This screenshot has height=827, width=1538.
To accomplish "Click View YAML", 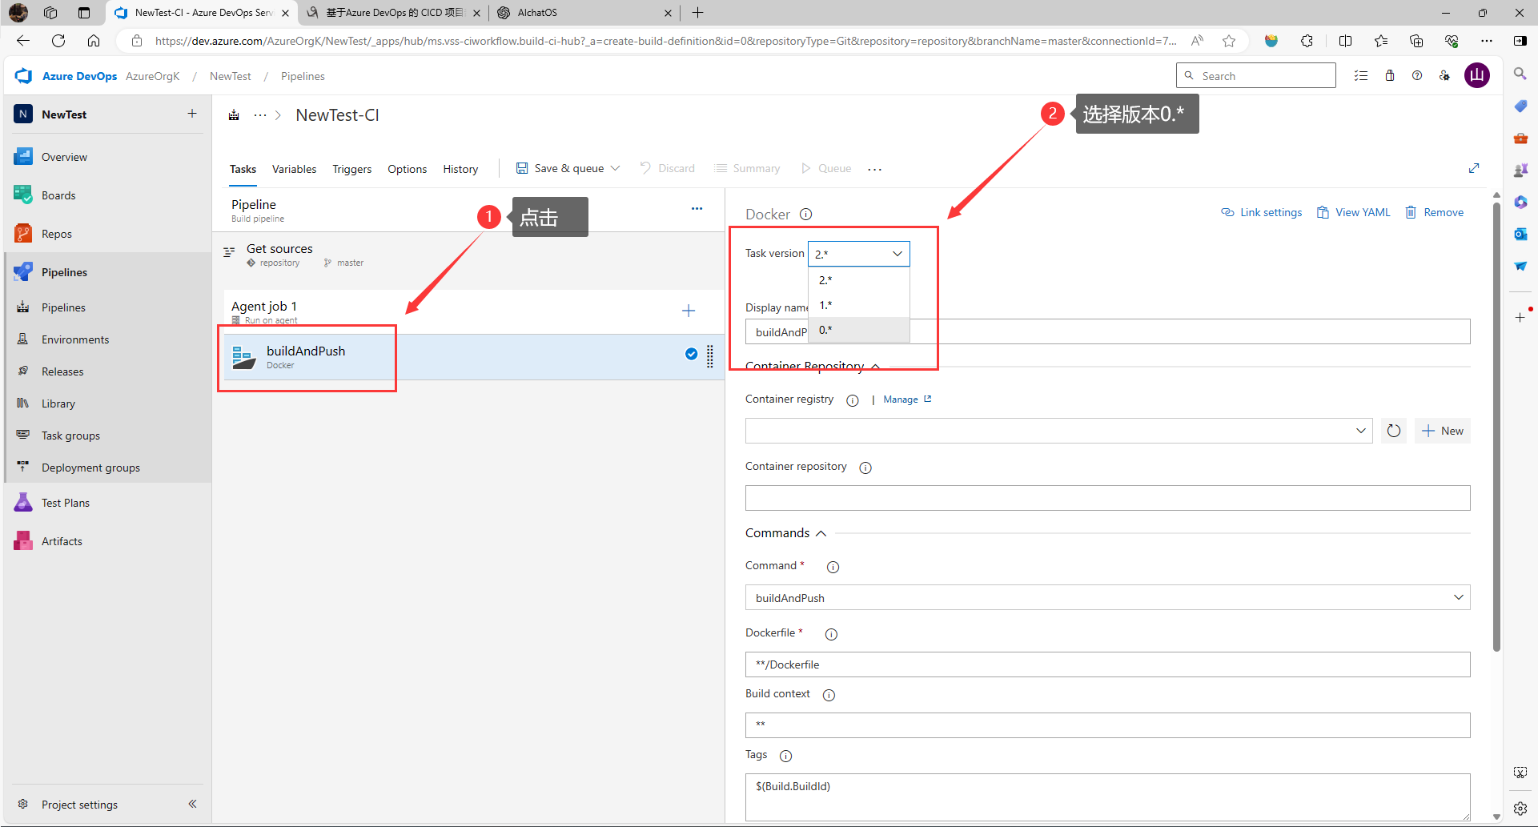I will pyautogui.click(x=1354, y=212).
